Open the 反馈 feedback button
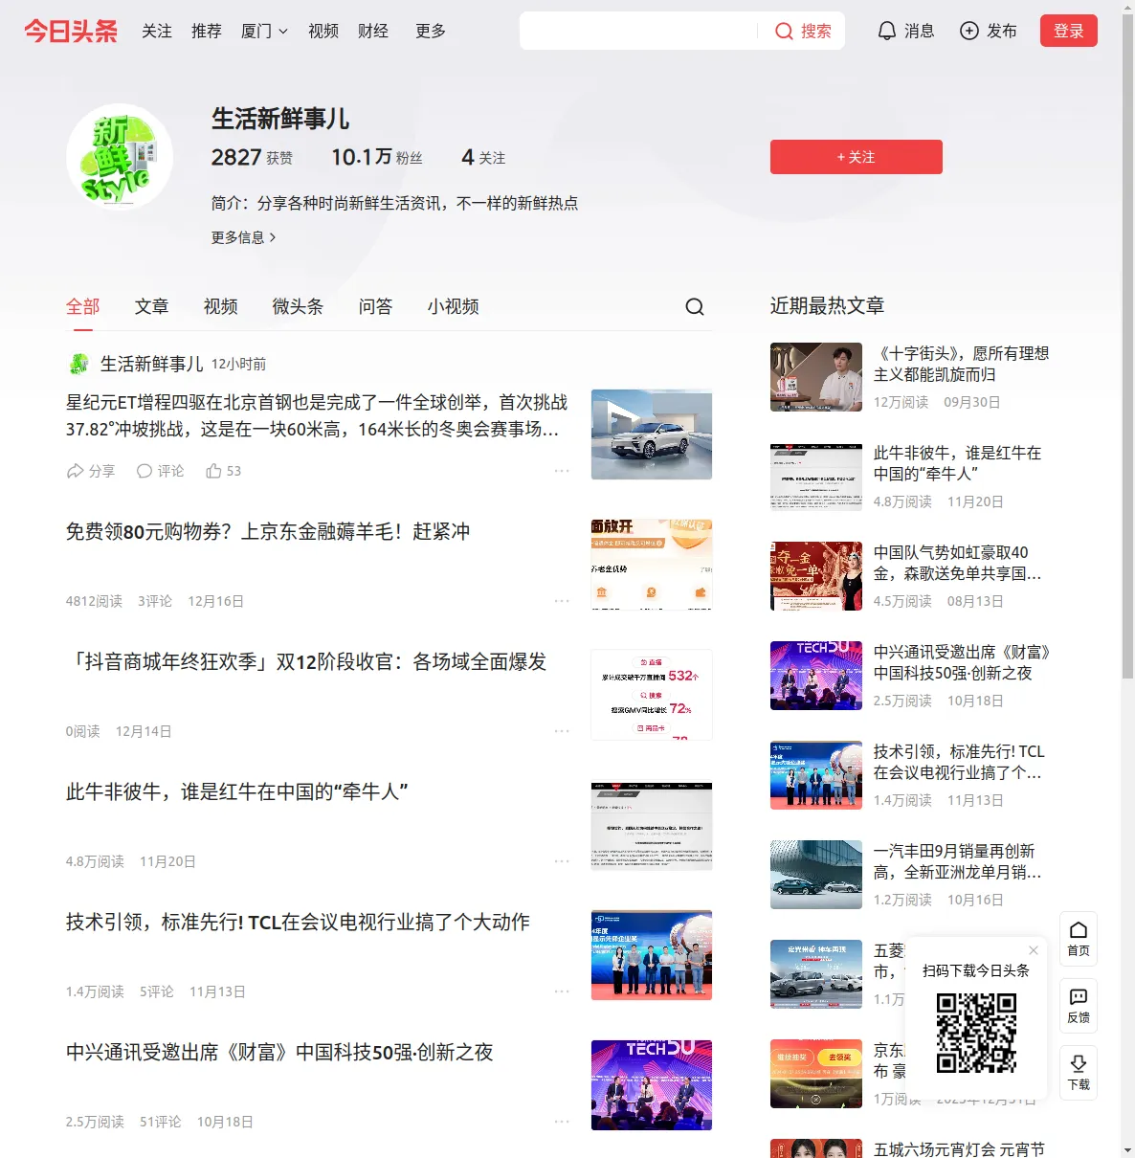Image resolution: width=1135 pixels, height=1158 pixels. coord(1079,1006)
